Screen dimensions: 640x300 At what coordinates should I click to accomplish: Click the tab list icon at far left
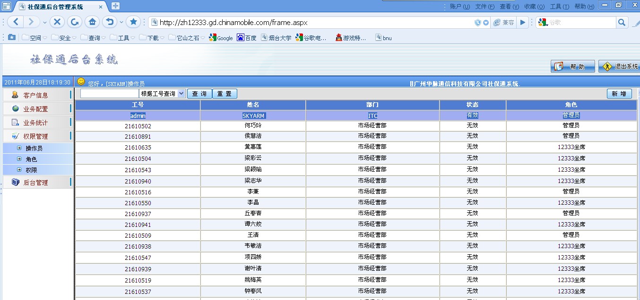click(x=6, y=6)
